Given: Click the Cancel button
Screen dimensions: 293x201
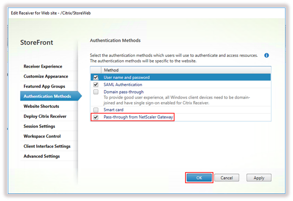Looking at the screenshot, I should point(227,178).
